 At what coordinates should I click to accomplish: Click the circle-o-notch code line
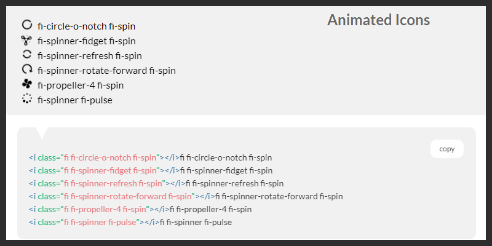(150, 158)
